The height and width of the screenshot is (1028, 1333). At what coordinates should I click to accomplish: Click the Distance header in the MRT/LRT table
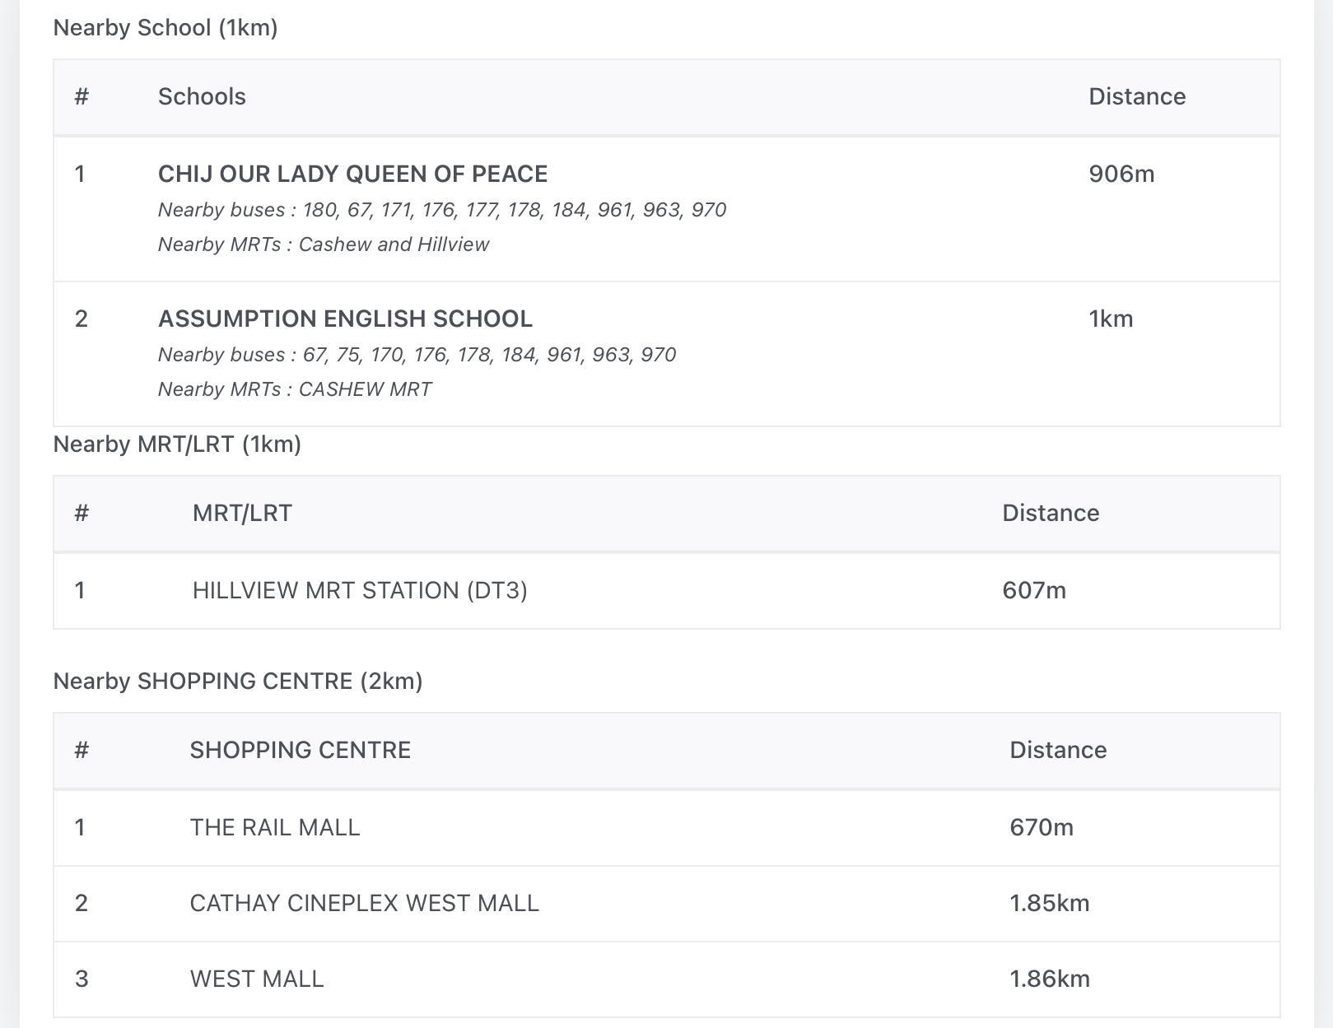(x=1051, y=513)
